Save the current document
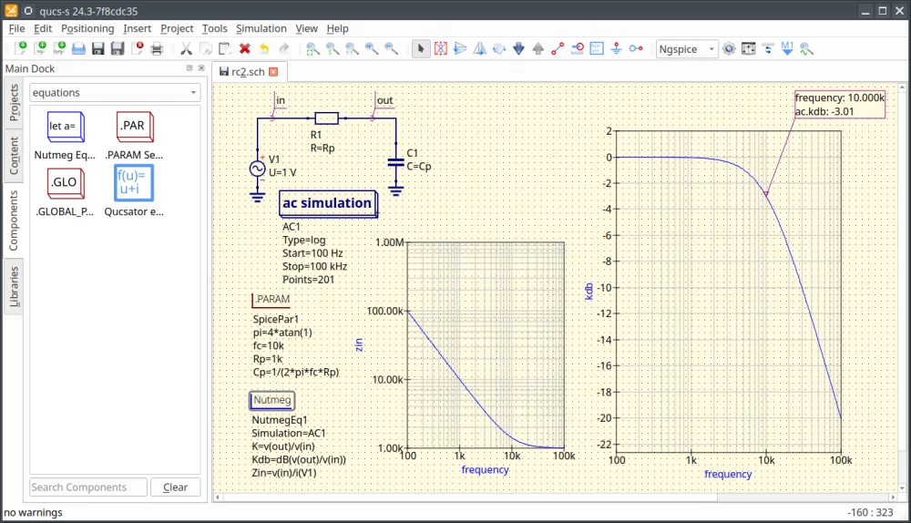 coord(98,49)
